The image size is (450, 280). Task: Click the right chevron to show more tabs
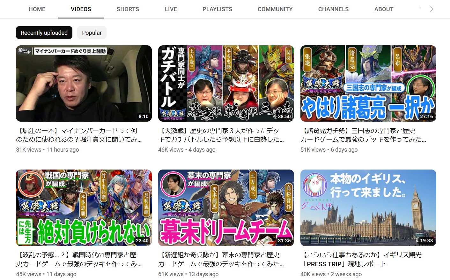pos(431,9)
